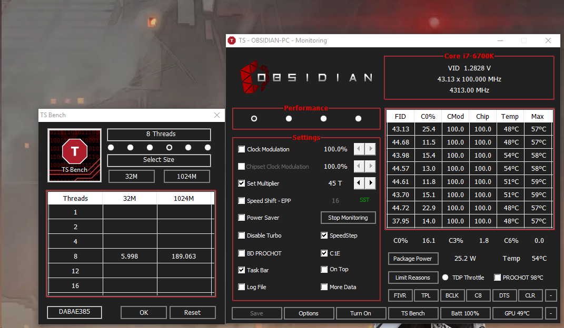Select the third Performance profile radio
Image resolution: width=564 pixels, height=328 pixels.
(x=323, y=118)
